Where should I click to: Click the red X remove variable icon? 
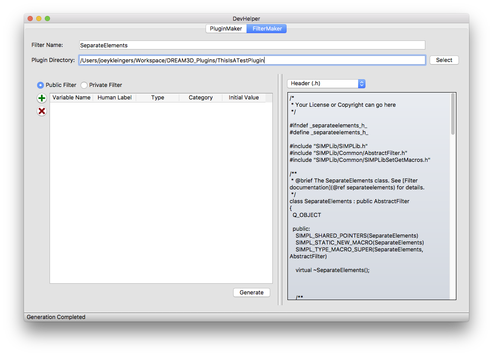tap(42, 111)
